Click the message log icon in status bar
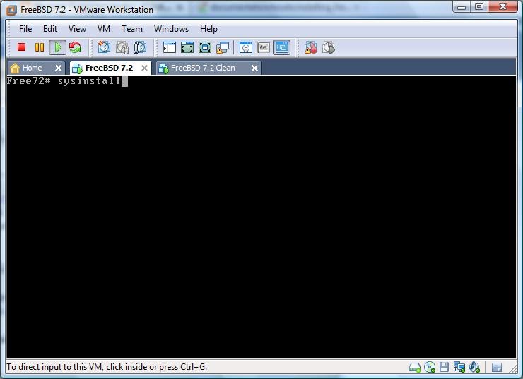This screenshot has width=523, height=379. tap(497, 367)
